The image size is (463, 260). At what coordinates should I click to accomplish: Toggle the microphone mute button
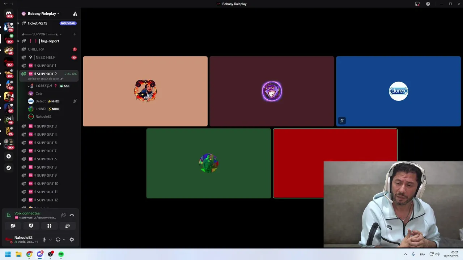[44, 239]
